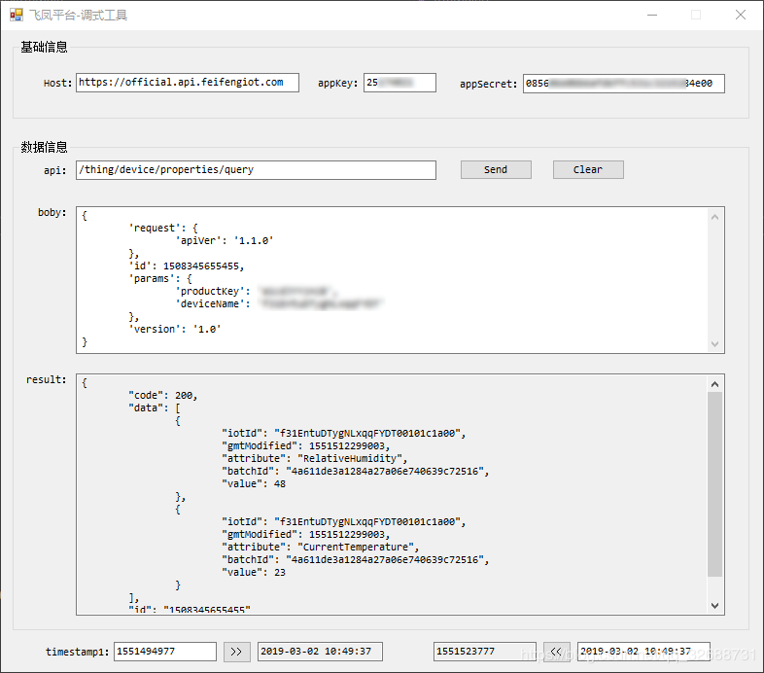Click the 1551523777 timestamp field
764x673 pixels.
pyautogui.click(x=485, y=652)
